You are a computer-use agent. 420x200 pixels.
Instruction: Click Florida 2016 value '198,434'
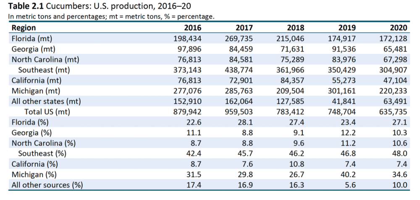(x=187, y=39)
